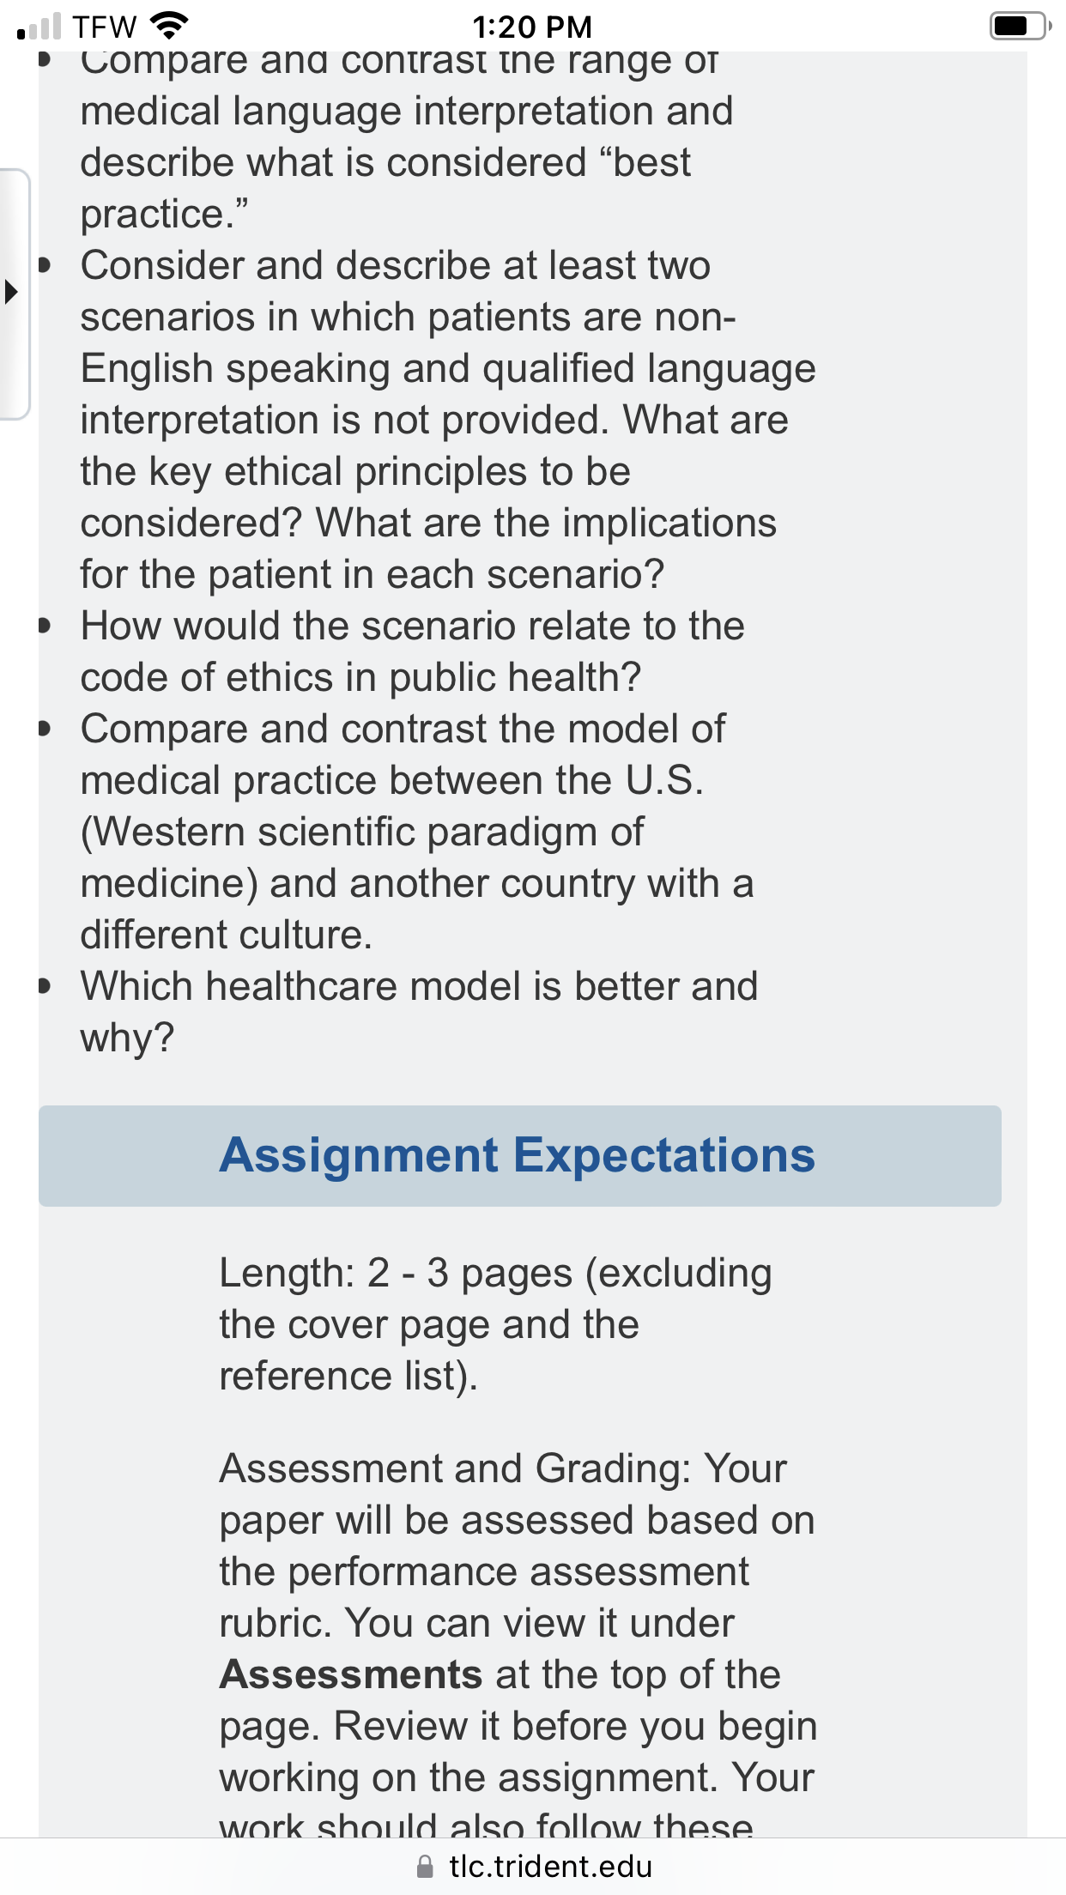Screen dimensions: 1066x1895
Task: Tap the TFW carrier label
Action: tap(104, 27)
